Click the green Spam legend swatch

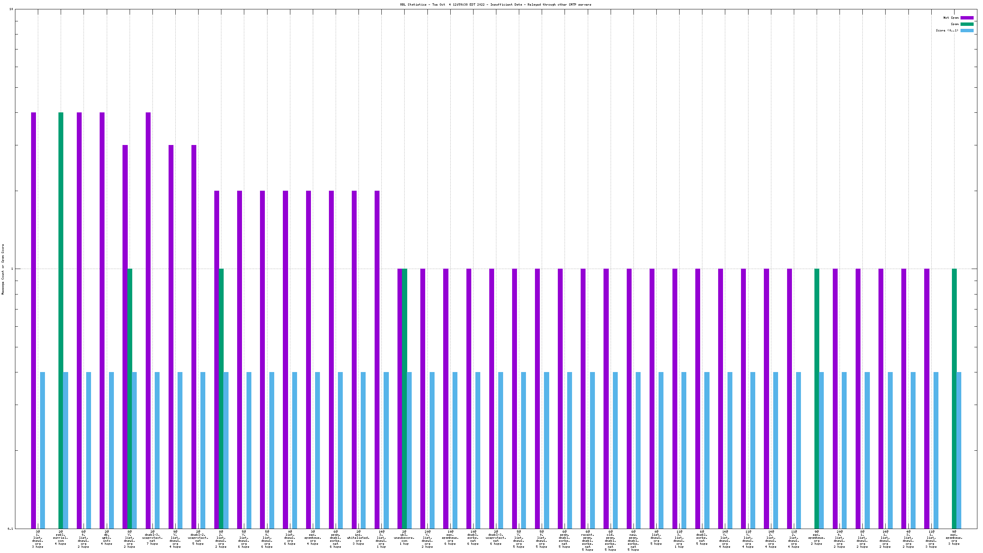[x=967, y=24]
